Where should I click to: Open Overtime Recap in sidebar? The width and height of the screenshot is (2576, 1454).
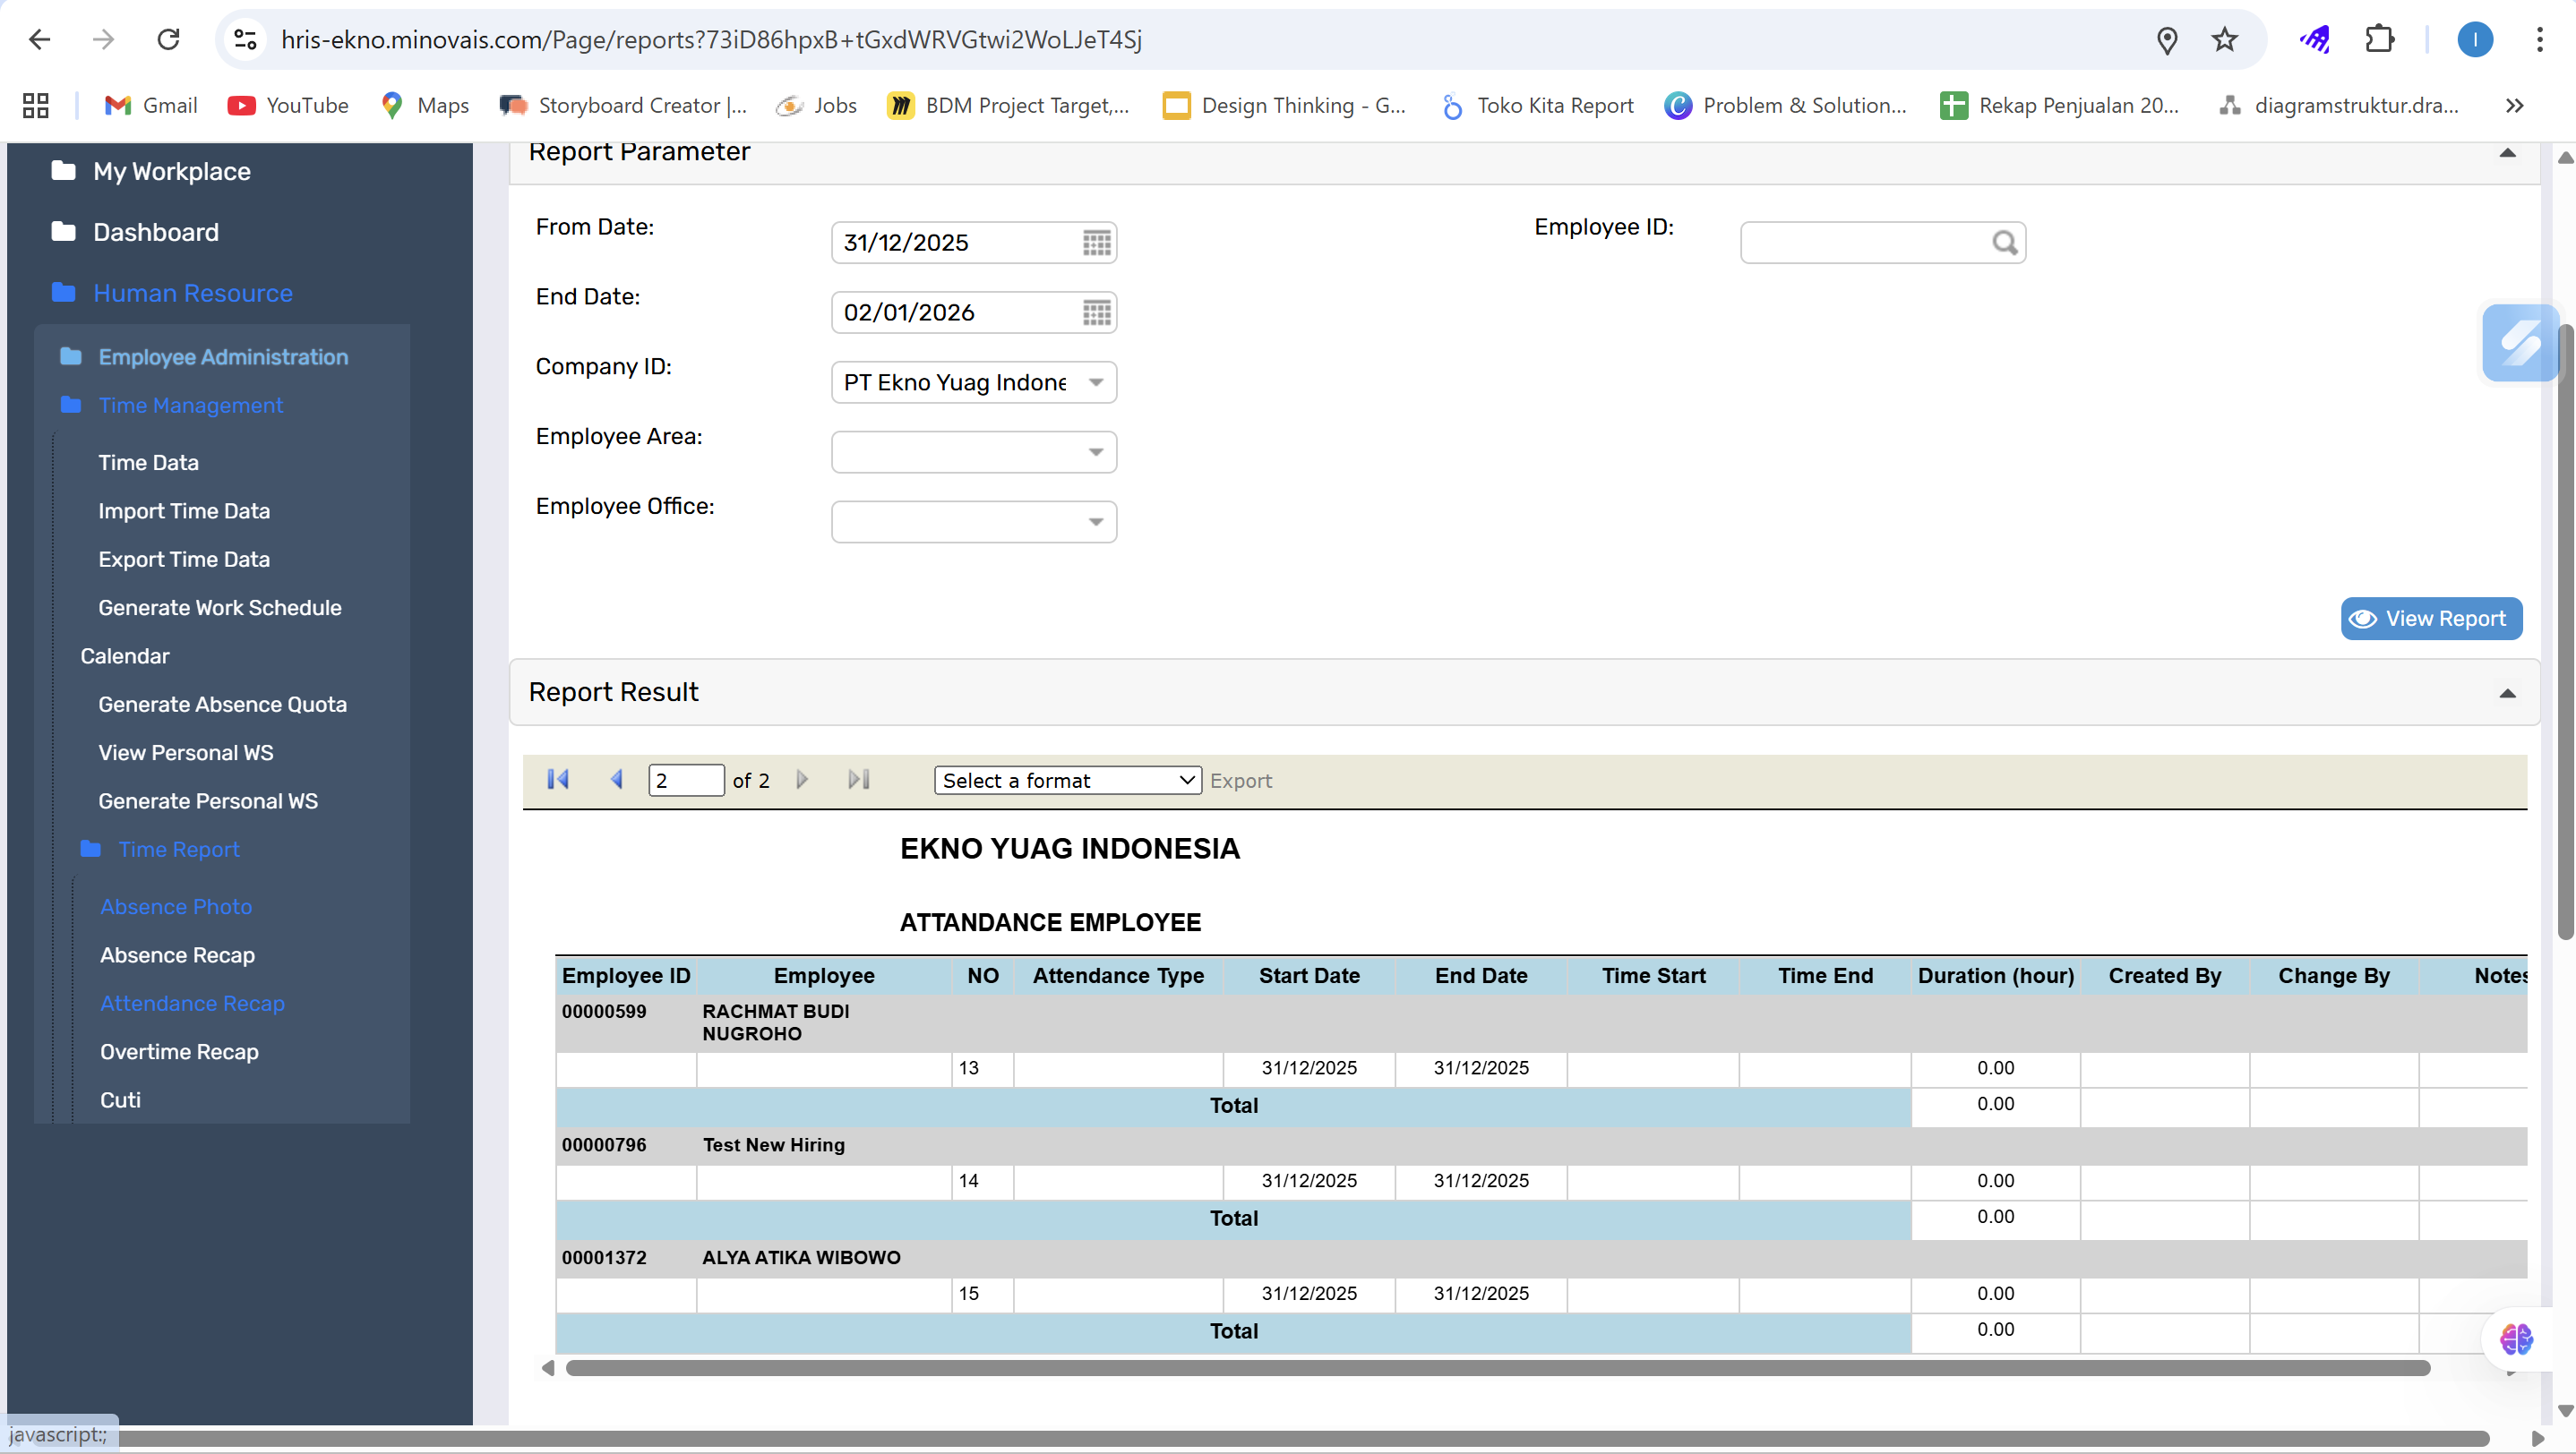click(x=179, y=1051)
